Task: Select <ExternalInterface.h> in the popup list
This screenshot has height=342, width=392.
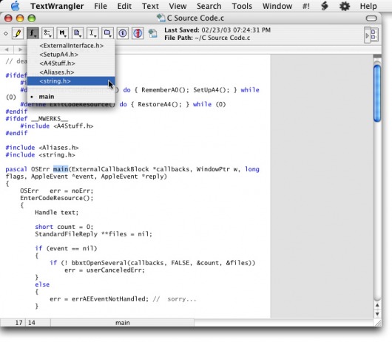Action: (71, 46)
